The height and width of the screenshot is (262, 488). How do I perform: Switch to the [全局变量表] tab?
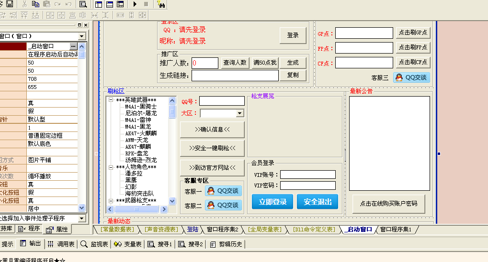(265, 229)
